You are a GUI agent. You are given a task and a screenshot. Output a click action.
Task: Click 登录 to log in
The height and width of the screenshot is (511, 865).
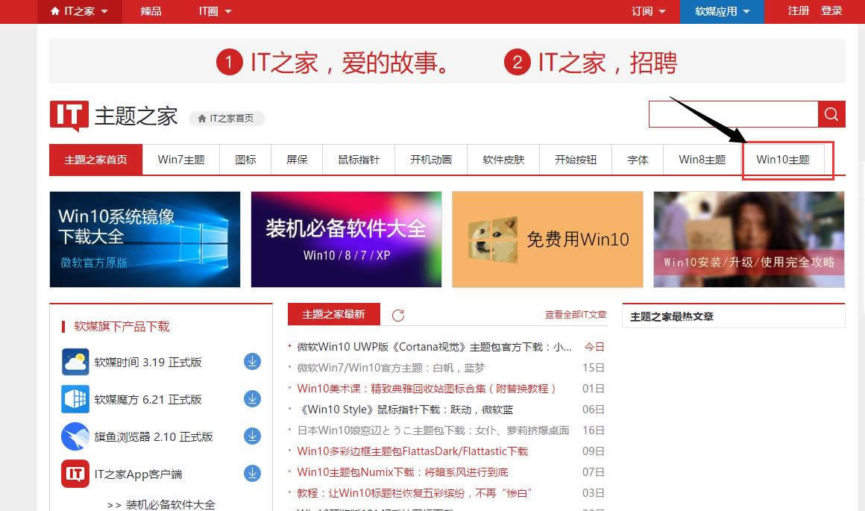point(831,11)
